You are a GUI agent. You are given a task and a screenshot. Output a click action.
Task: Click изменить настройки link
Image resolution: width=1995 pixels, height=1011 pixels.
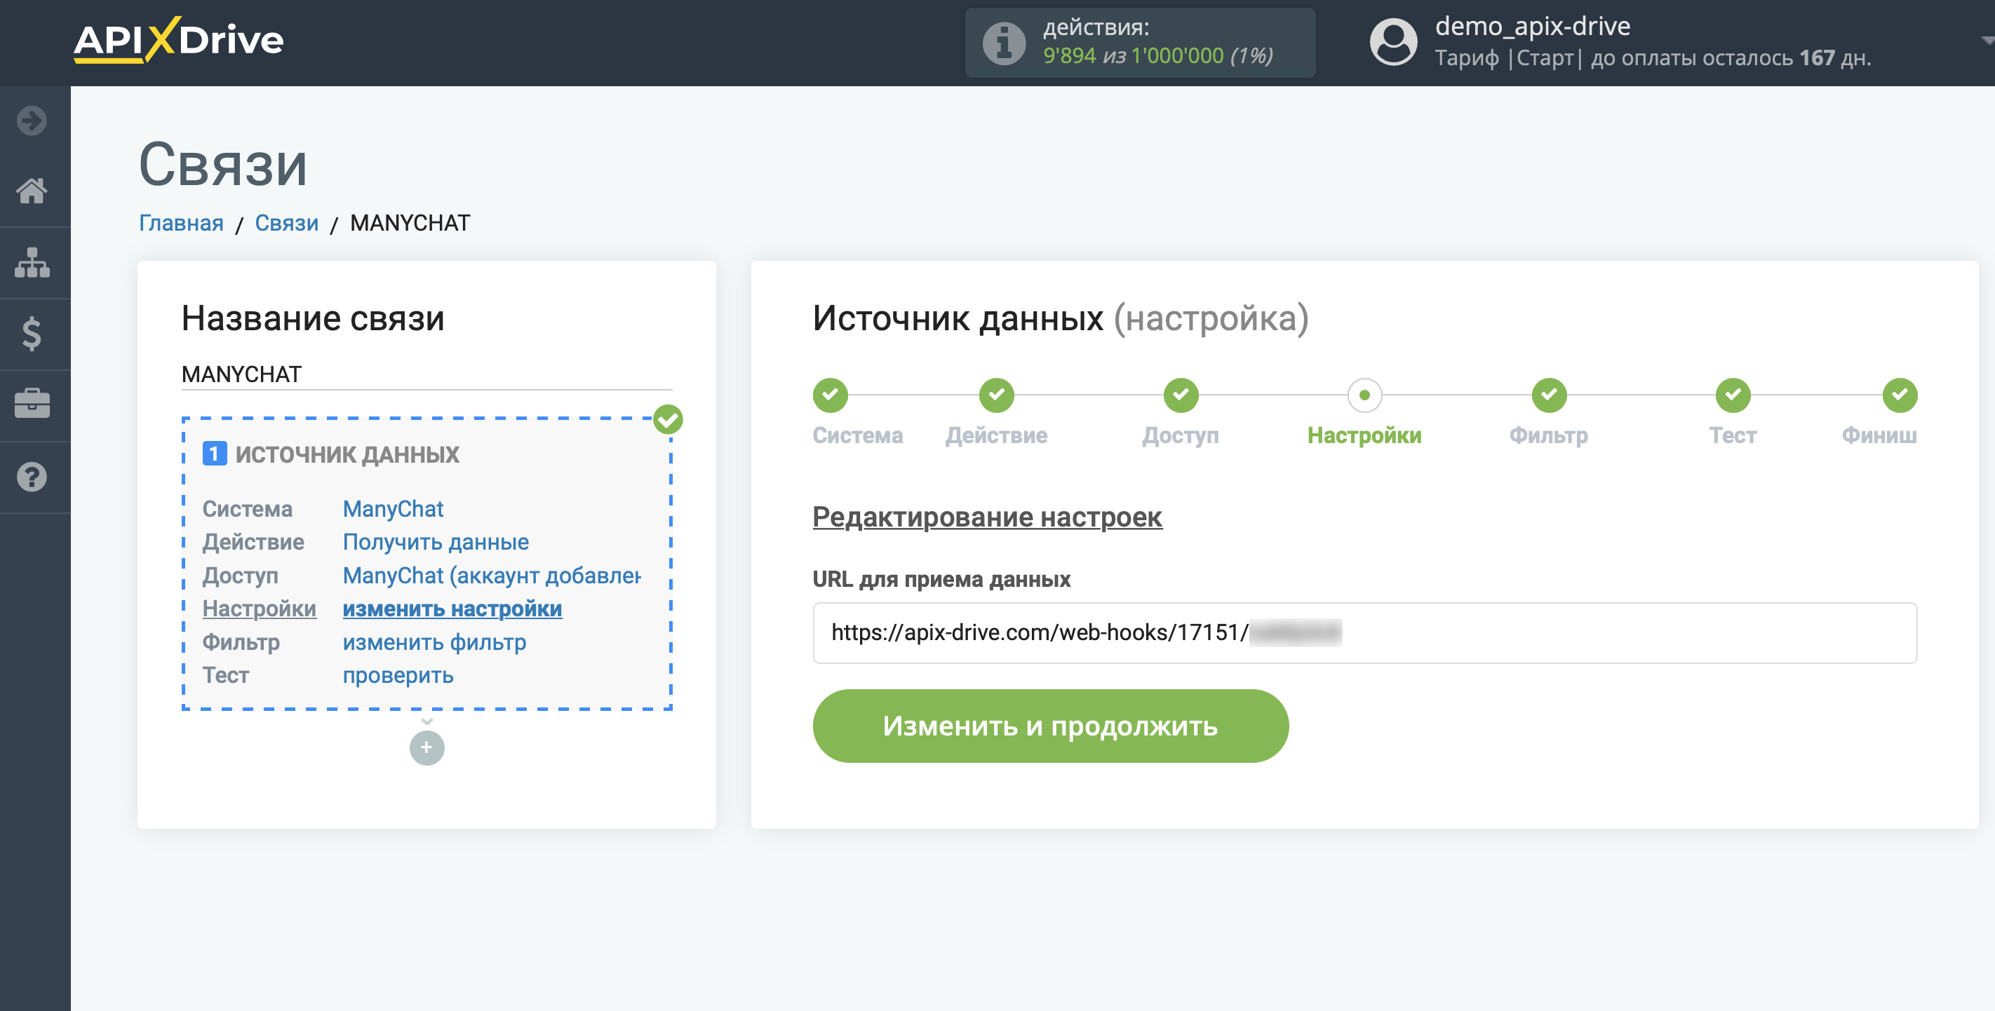452,609
